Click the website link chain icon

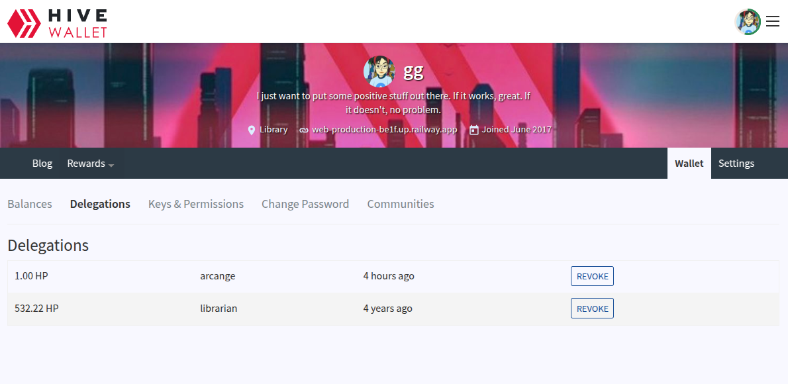tap(304, 130)
